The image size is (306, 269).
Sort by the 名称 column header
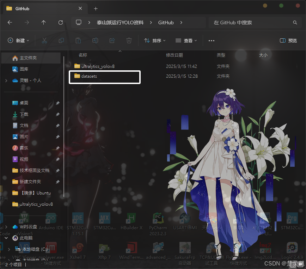83,55
